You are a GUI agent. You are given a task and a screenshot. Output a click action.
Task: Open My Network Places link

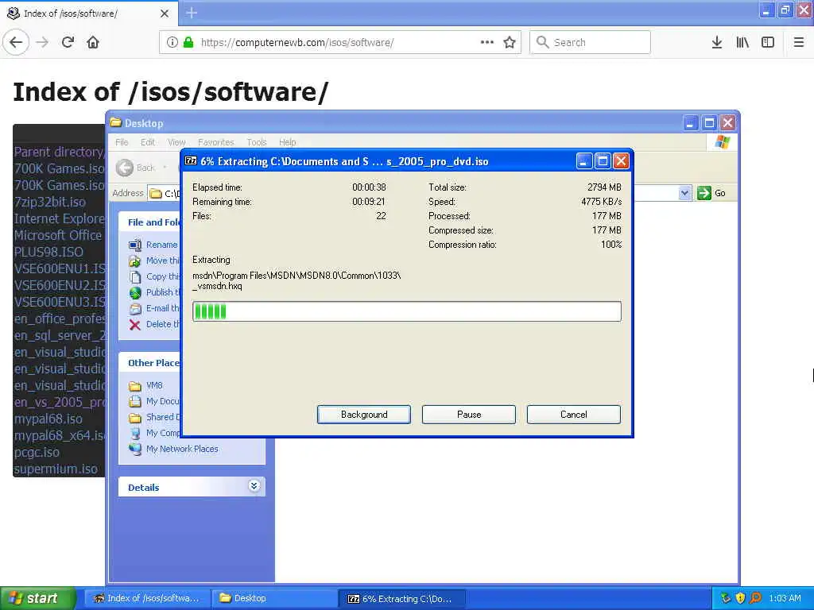pos(182,449)
